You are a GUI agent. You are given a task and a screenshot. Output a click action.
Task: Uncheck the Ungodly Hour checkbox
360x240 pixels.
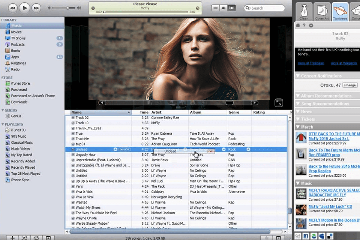click(73, 154)
